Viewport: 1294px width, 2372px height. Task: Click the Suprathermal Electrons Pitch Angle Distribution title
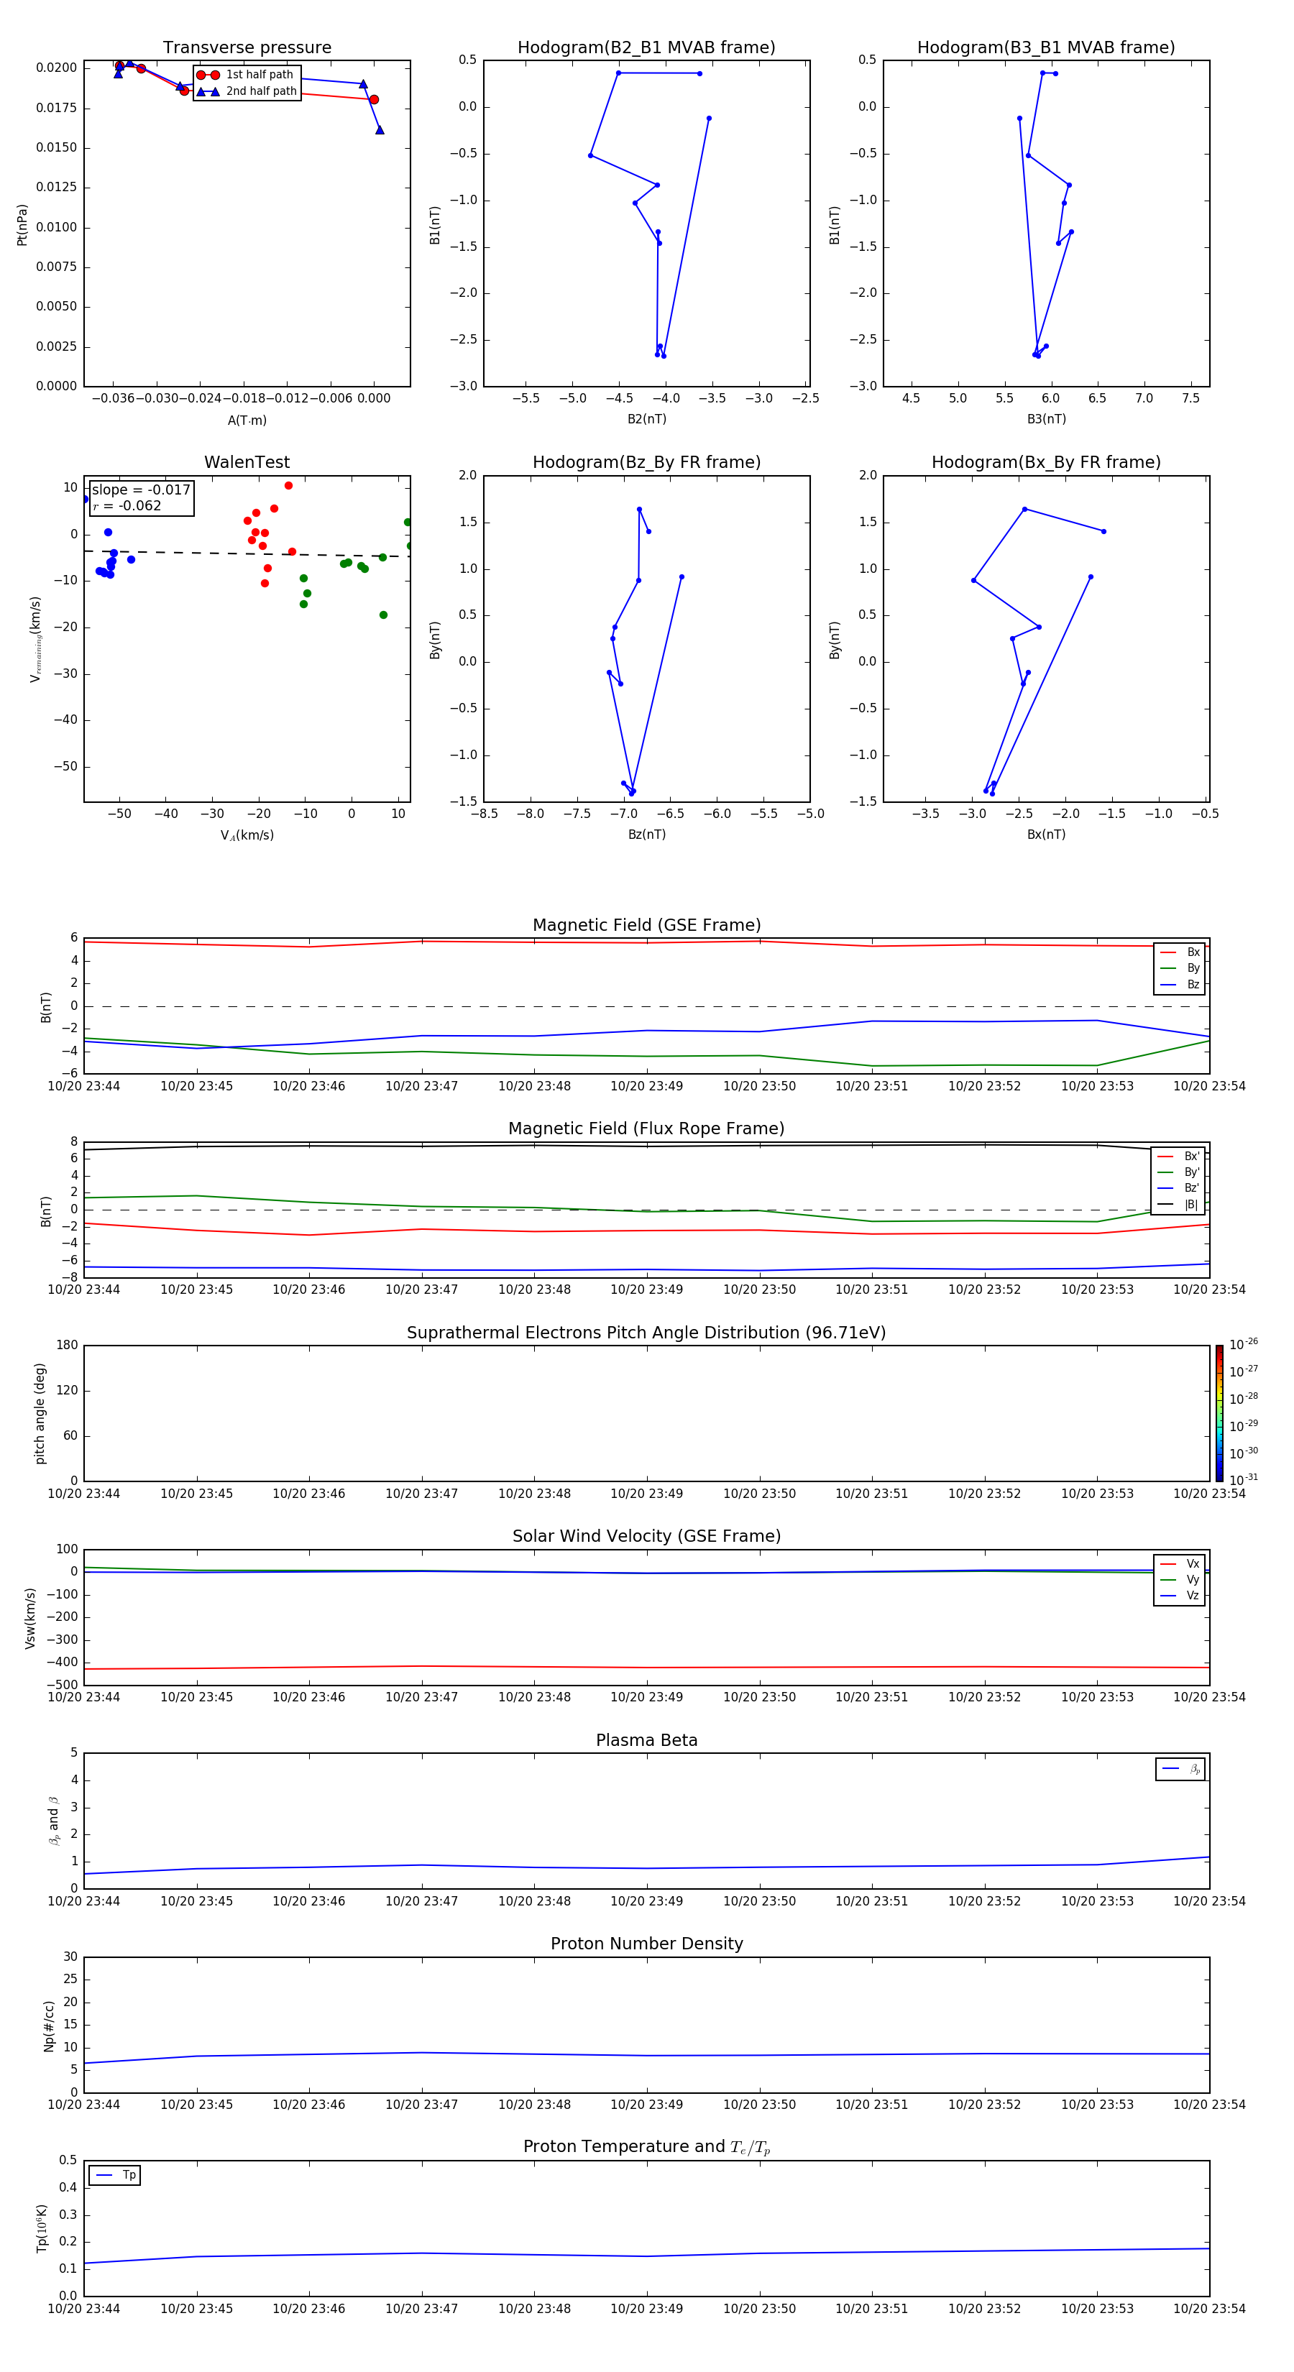(646, 1333)
